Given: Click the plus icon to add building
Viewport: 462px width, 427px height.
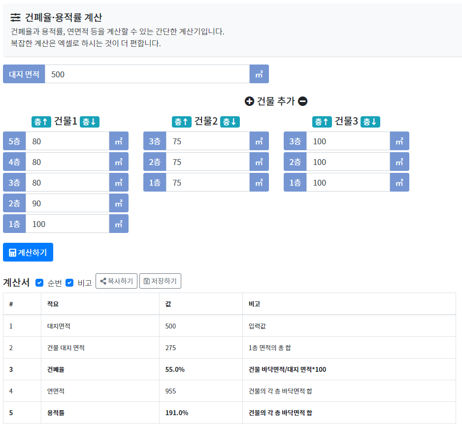Looking at the screenshot, I should (249, 101).
